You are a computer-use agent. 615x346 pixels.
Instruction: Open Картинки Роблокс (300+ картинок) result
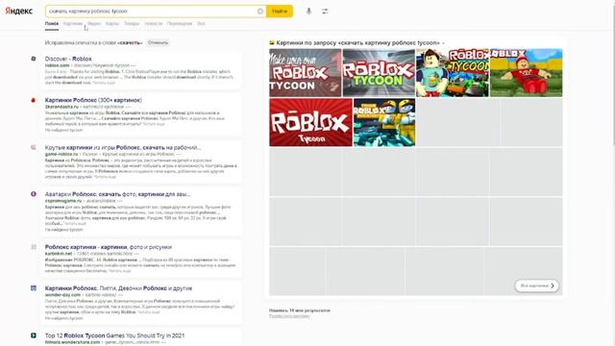tap(93, 100)
